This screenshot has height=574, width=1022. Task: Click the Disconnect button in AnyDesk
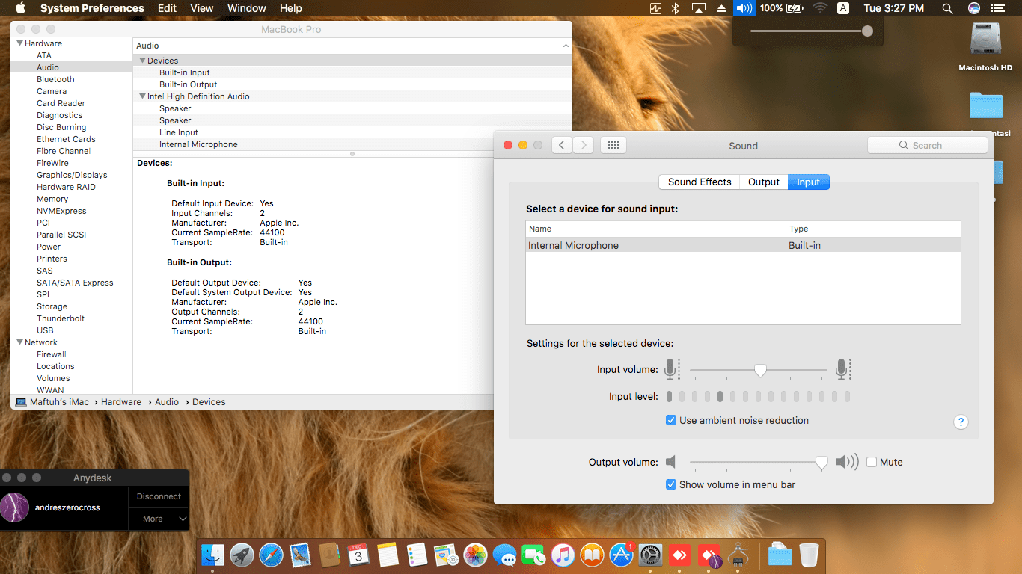click(159, 496)
